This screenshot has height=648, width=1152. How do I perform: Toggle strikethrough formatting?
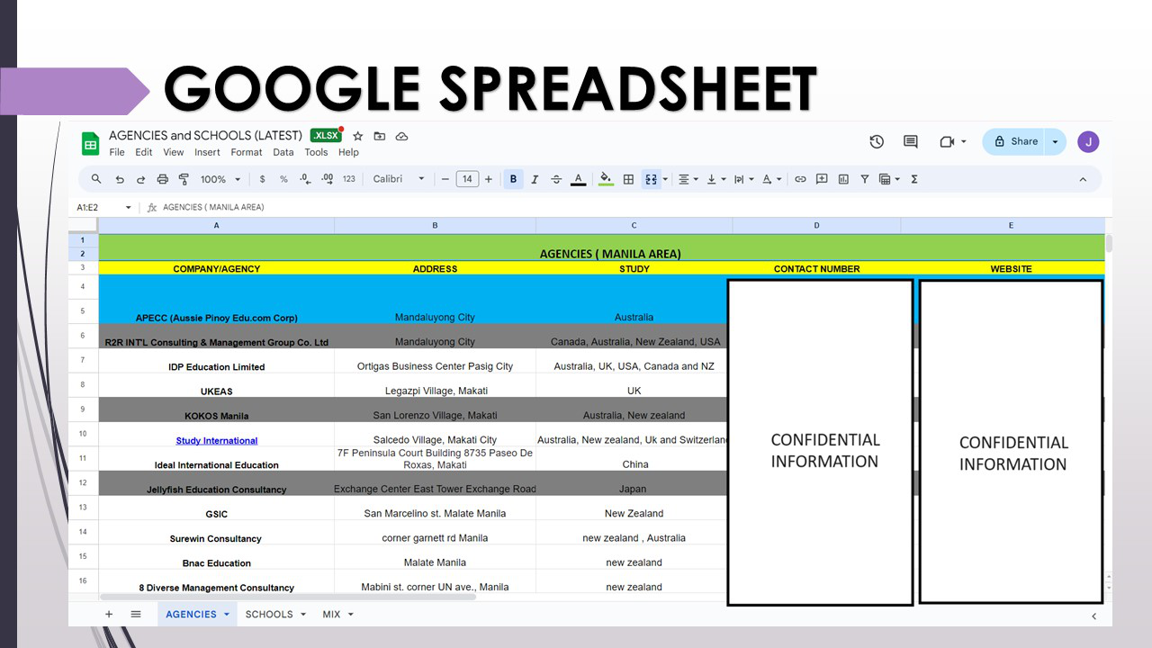click(556, 179)
